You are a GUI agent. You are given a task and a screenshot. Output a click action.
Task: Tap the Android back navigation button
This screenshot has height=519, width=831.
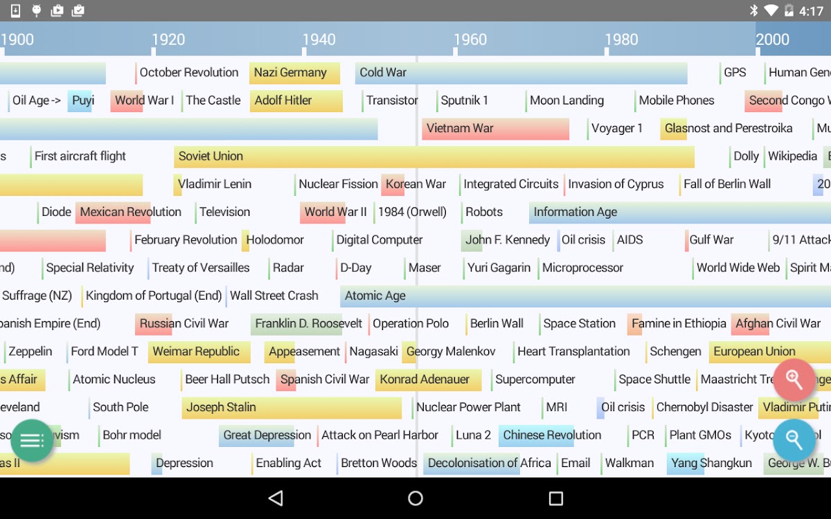click(x=276, y=498)
